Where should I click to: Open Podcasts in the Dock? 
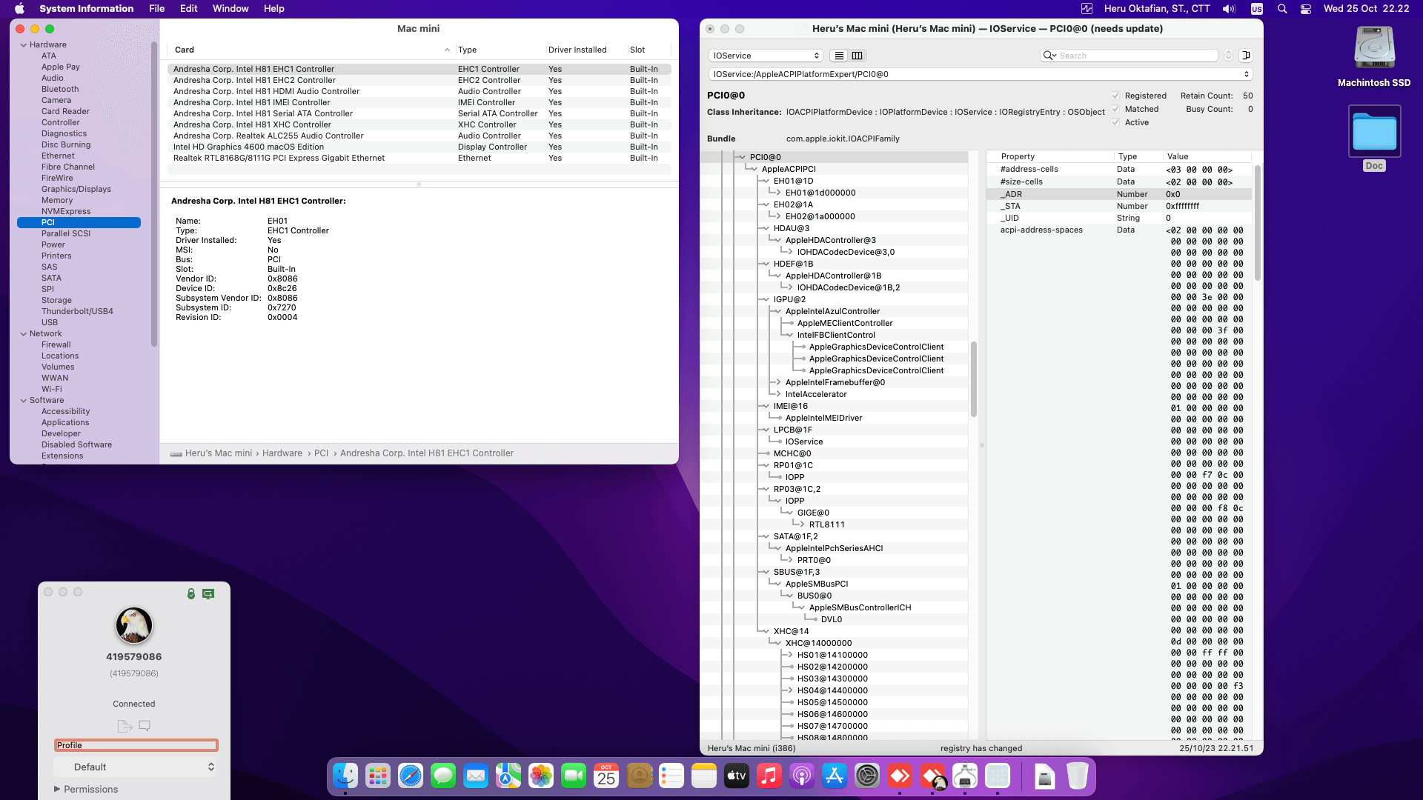click(802, 776)
